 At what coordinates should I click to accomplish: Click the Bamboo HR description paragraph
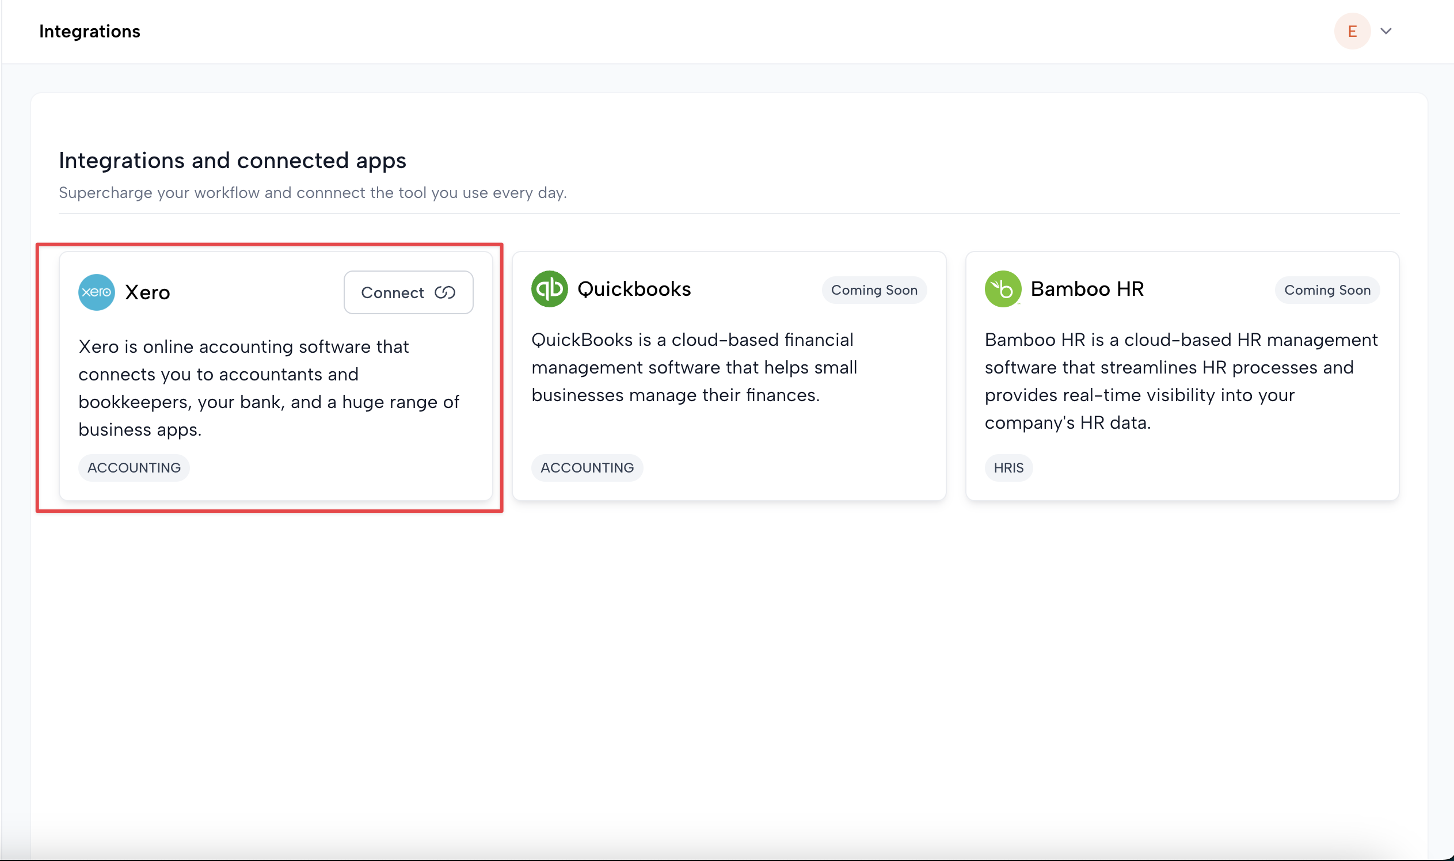[x=1181, y=381]
